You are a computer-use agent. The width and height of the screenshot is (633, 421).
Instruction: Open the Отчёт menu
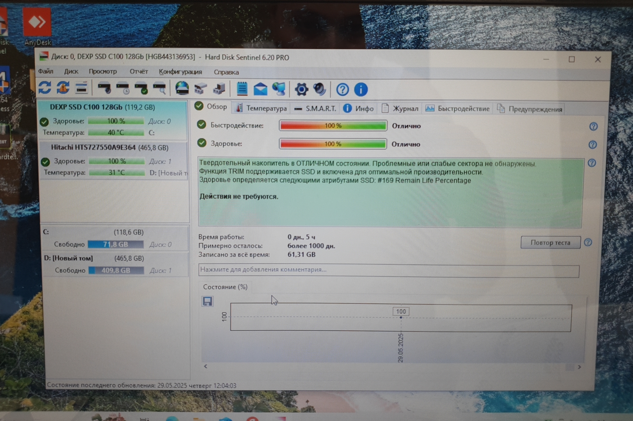pyautogui.click(x=139, y=71)
